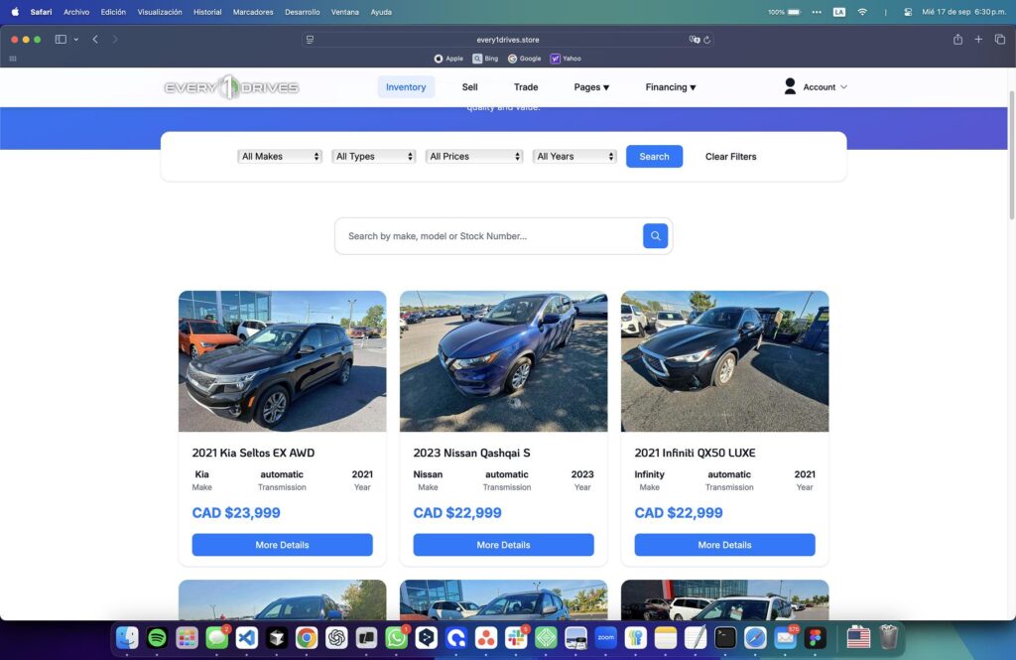Click the Safari share icon
The image size is (1016, 660).
(x=957, y=40)
